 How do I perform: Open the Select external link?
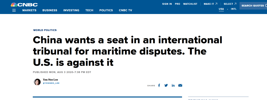(230, 4)
